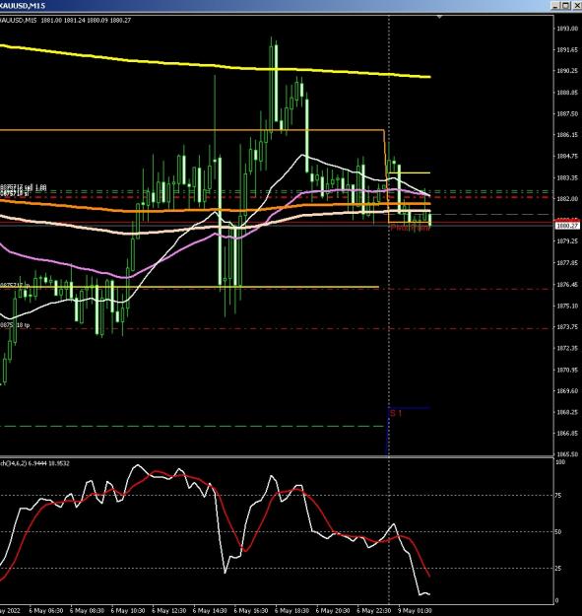Click the chart shift triangle marker
This screenshot has width=582, height=616.
[439, 17]
